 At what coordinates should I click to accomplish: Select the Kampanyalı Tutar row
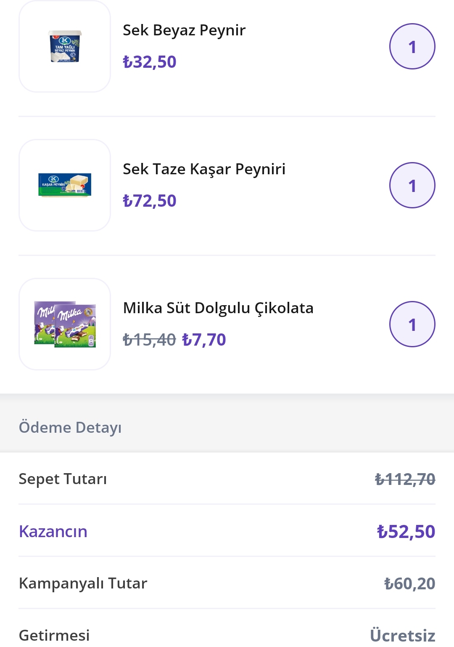click(227, 583)
